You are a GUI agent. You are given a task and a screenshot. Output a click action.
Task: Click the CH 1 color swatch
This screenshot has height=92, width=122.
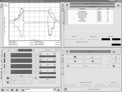[4, 55]
